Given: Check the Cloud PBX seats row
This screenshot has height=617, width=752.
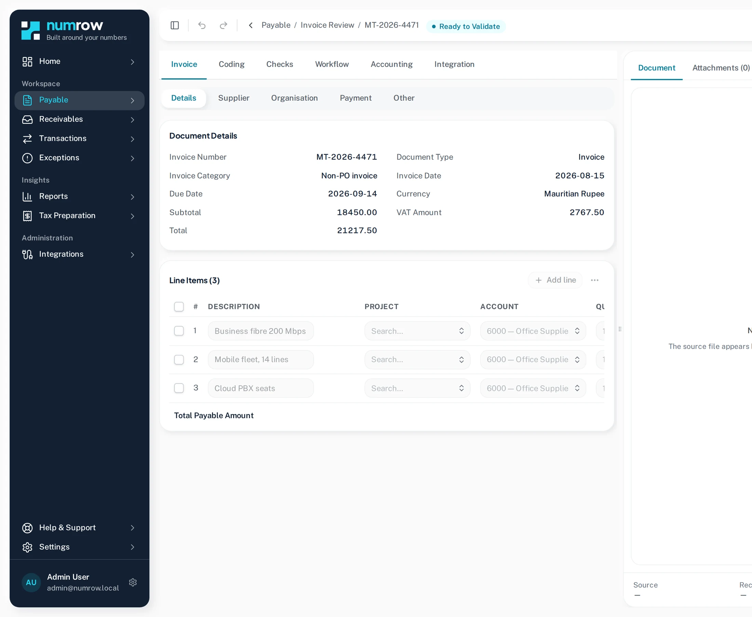Looking at the screenshot, I should pyautogui.click(x=179, y=388).
